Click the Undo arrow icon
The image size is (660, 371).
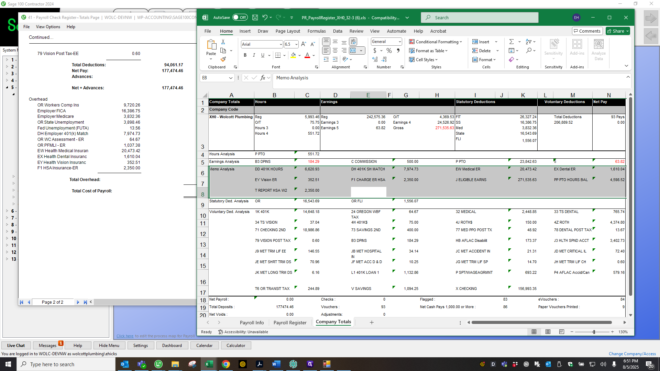coord(265,18)
